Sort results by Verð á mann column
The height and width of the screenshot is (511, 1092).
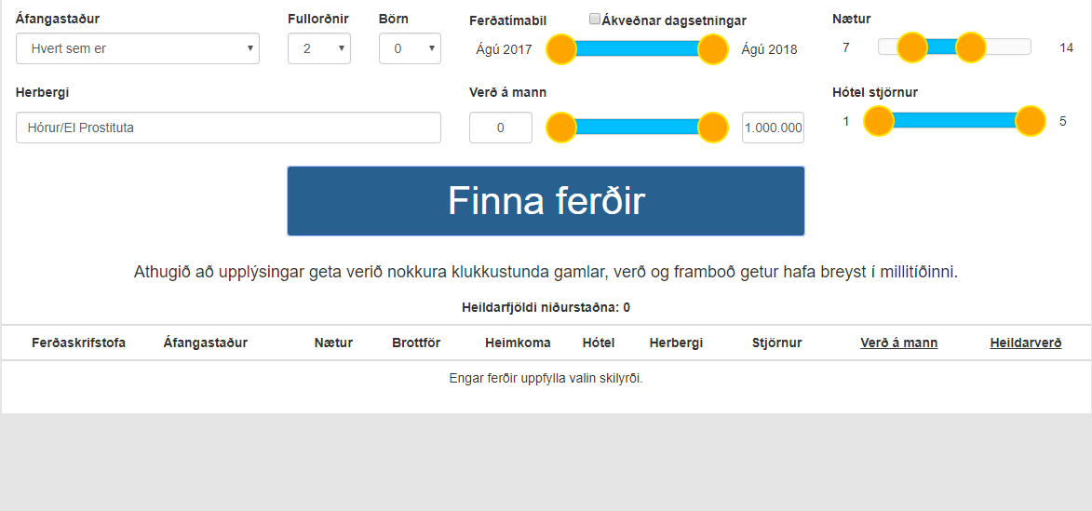(x=898, y=343)
